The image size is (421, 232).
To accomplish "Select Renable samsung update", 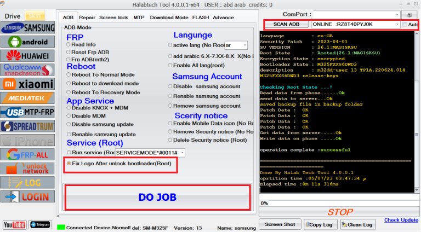I will tap(101, 134).
